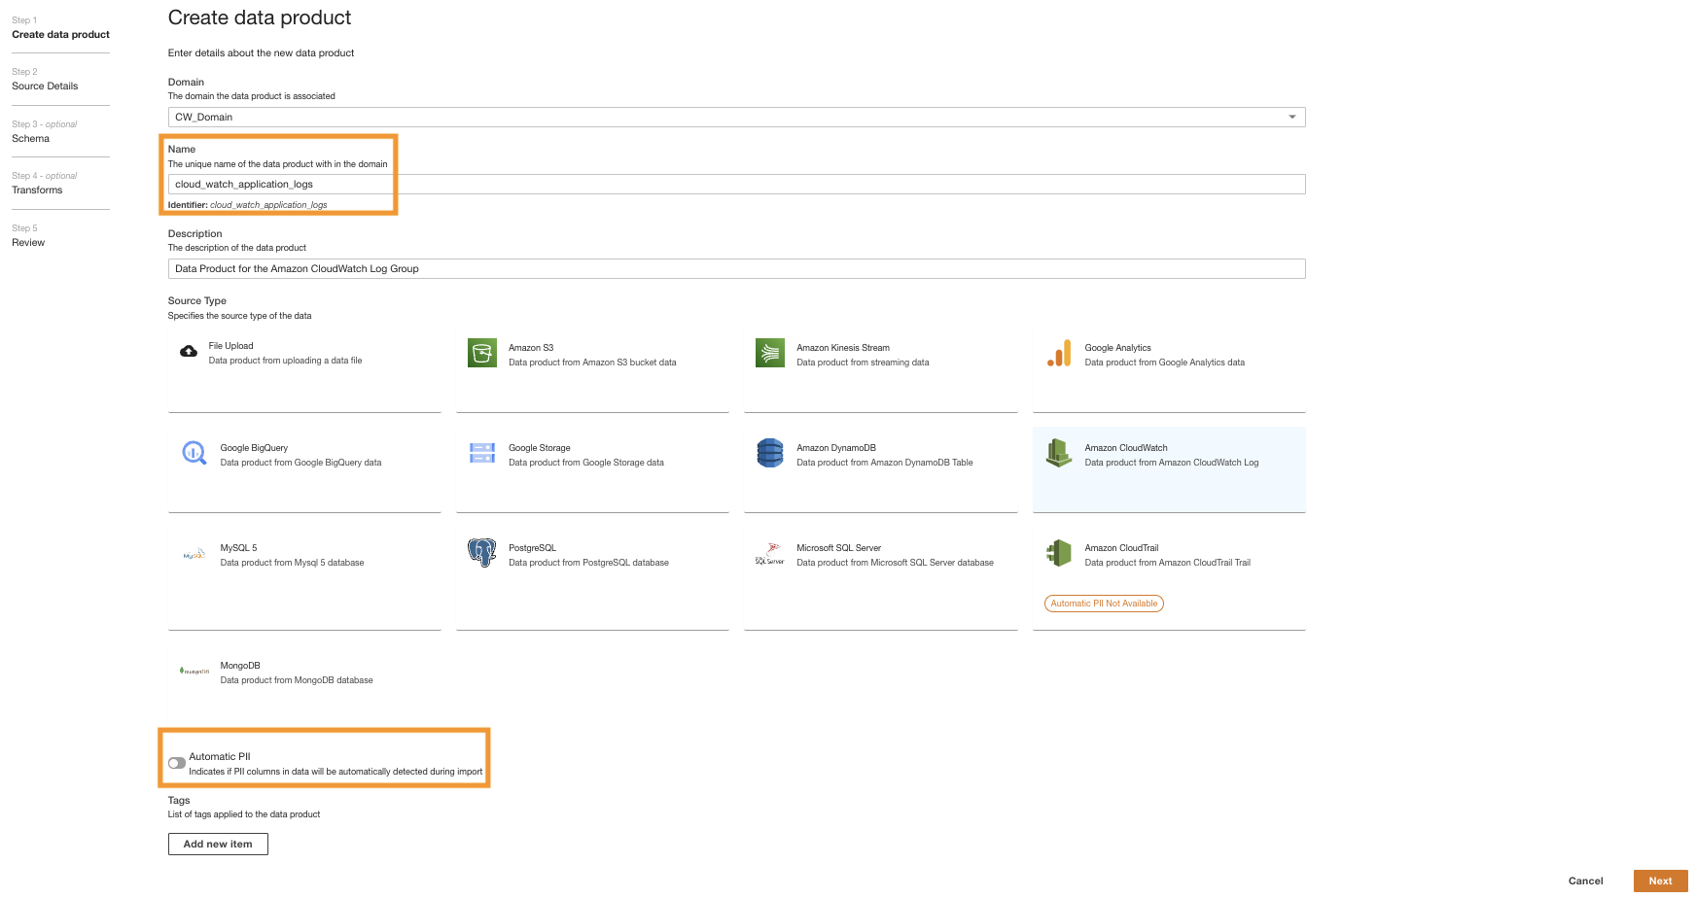Select the Google BigQuery icon

tap(194, 453)
